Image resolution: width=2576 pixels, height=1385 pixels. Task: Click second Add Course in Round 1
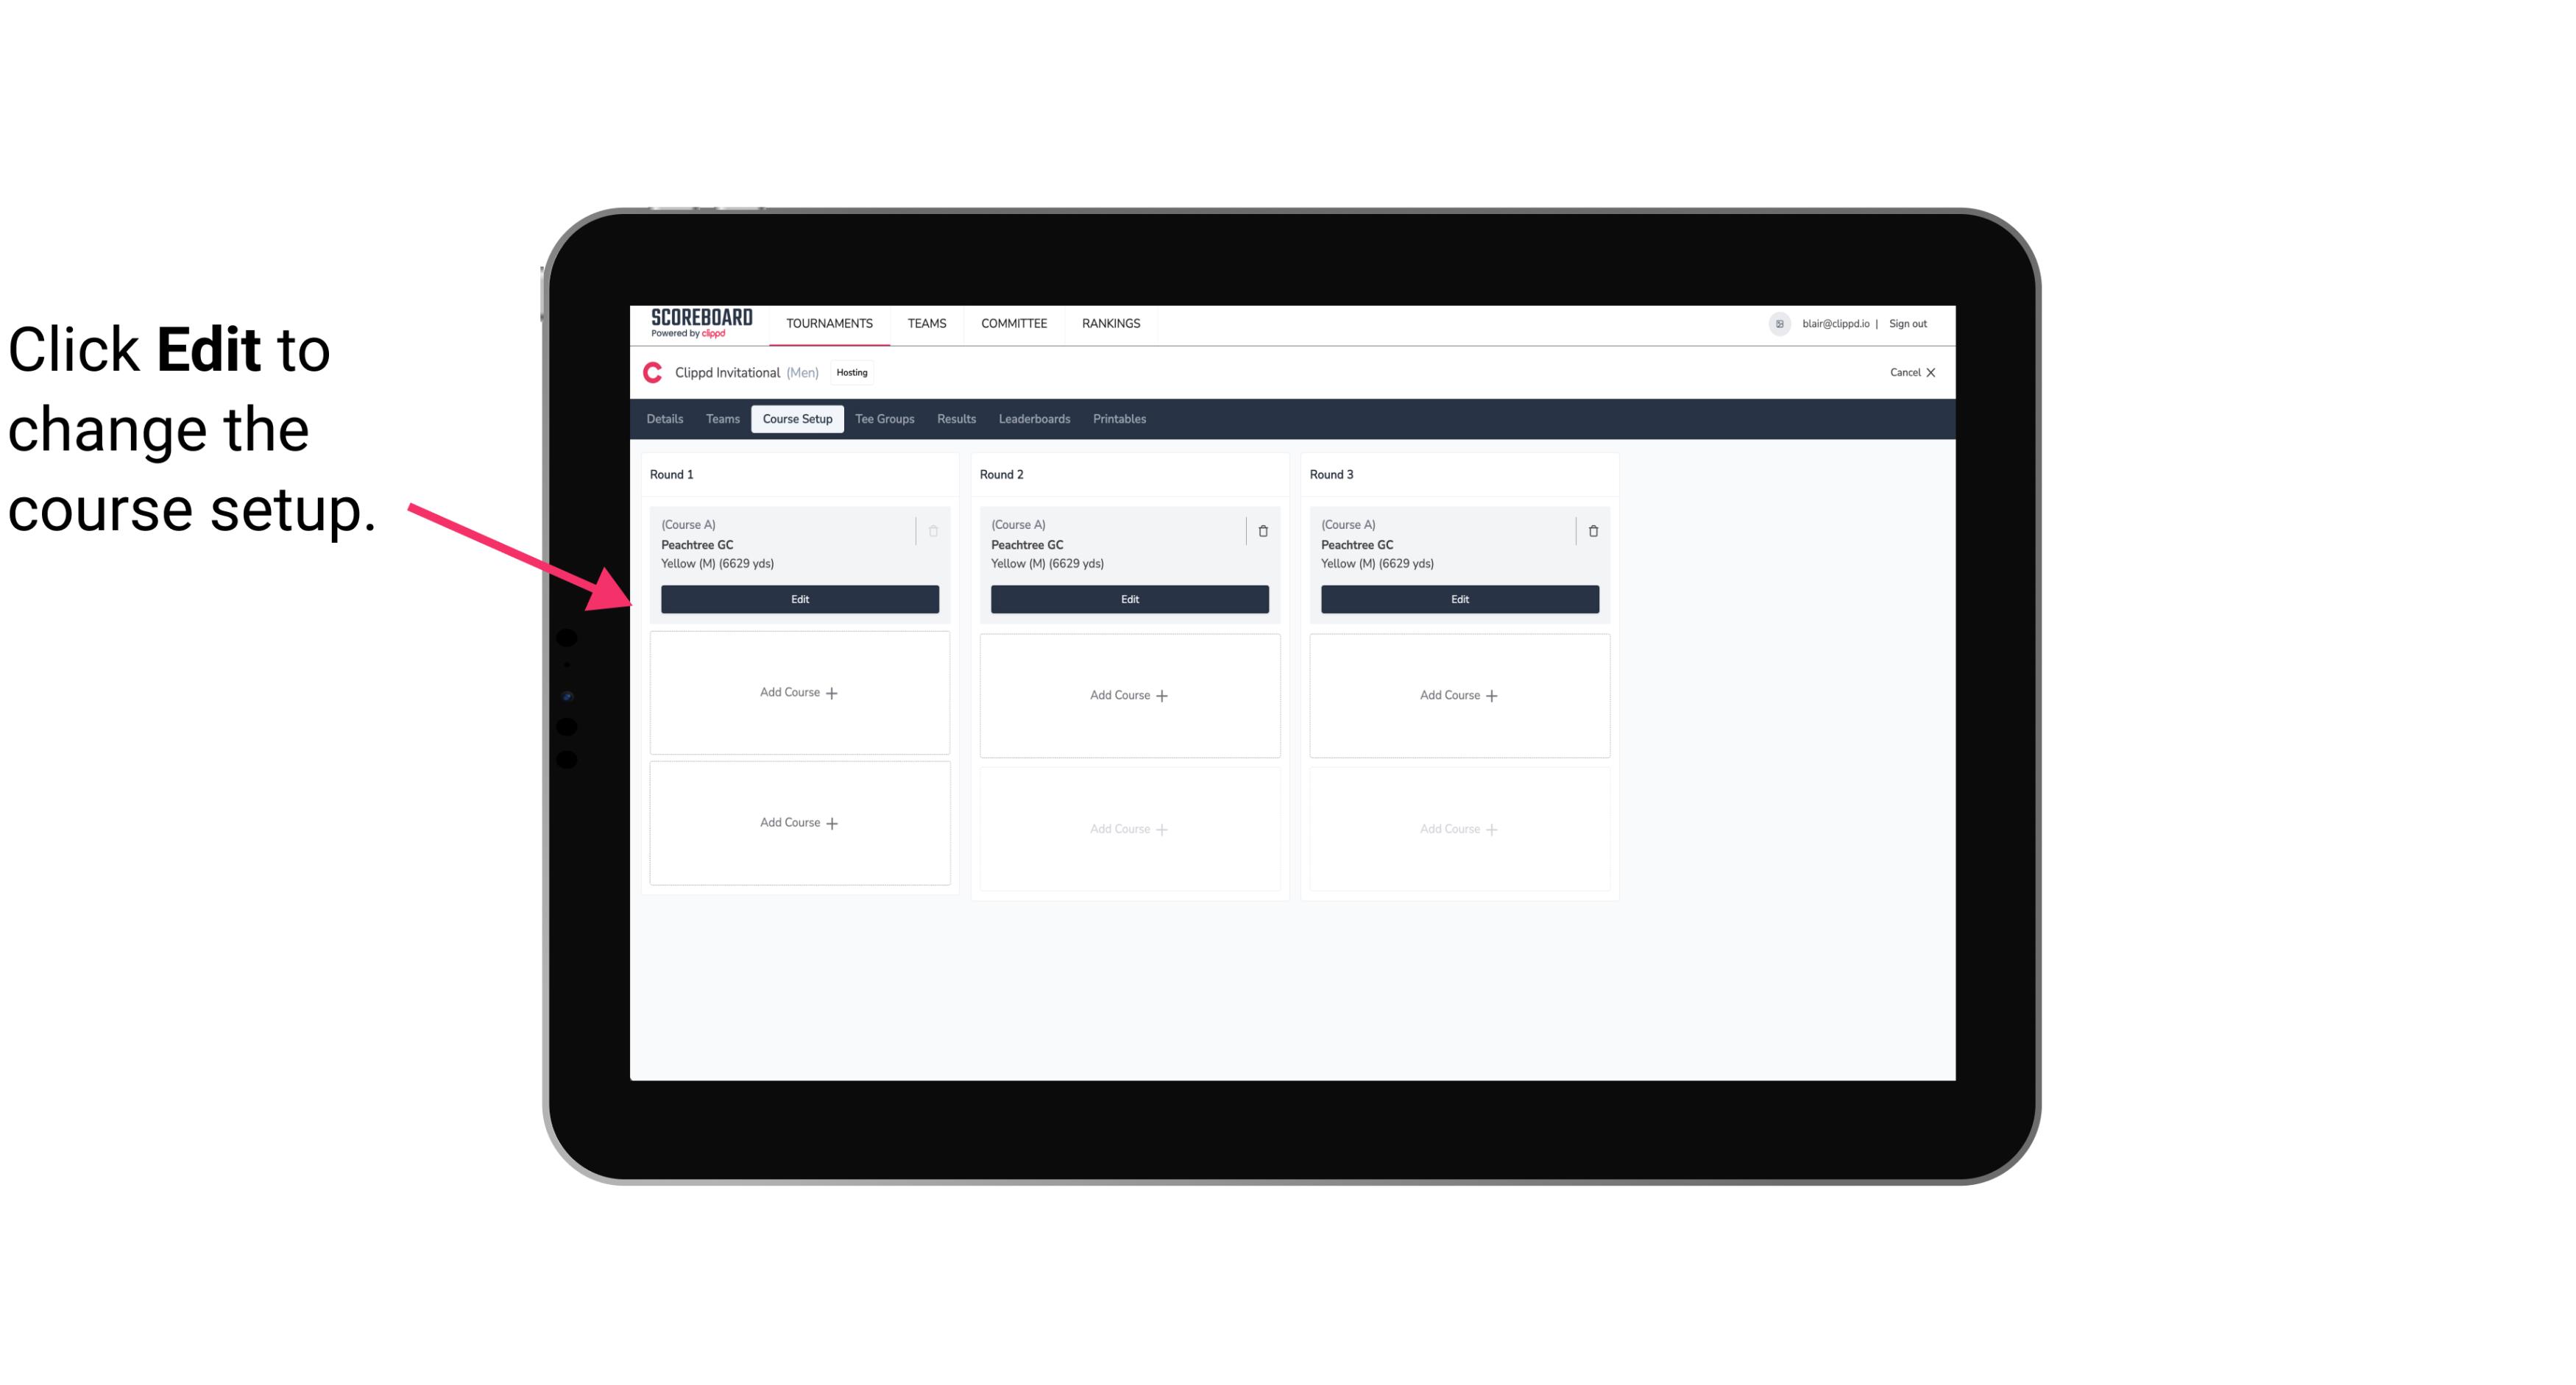799,822
